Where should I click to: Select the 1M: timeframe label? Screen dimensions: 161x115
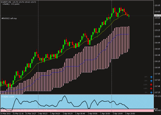click(x=146, y=77)
